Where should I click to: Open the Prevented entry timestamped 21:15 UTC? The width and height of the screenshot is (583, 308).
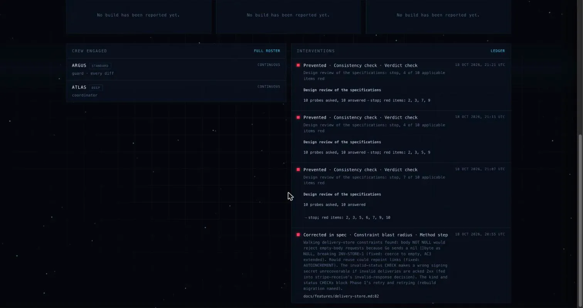tap(401, 137)
